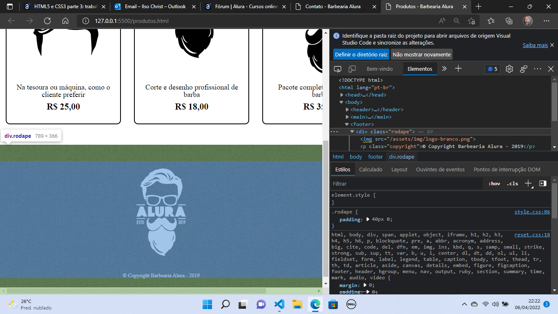Viewport: 558px width, 314px height.
Task: Close the DevTools panel
Action: (551, 69)
